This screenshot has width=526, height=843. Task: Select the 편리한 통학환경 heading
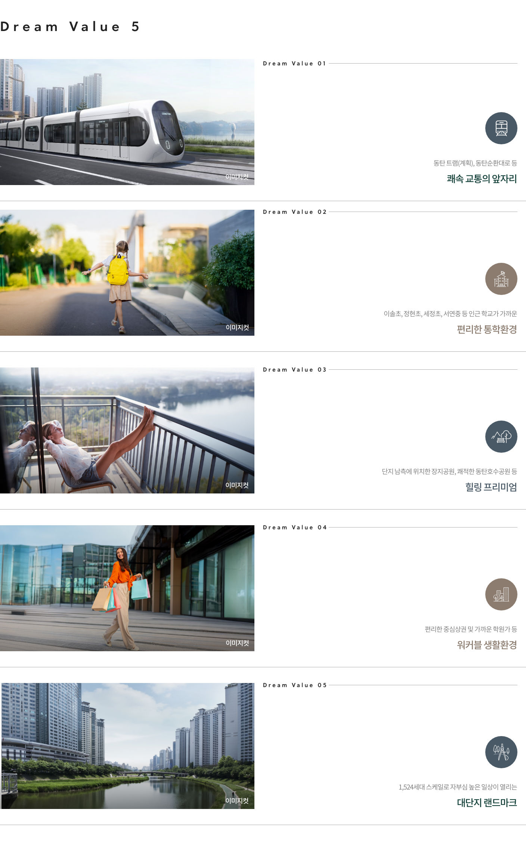click(x=487, y=329)
